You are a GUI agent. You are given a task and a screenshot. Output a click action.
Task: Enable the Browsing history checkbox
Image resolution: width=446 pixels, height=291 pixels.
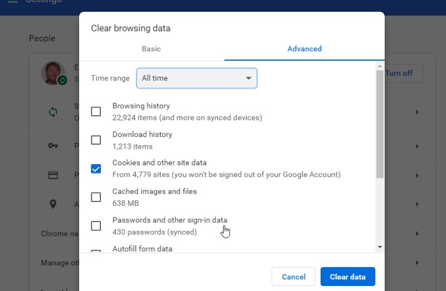tap(96, 112)
